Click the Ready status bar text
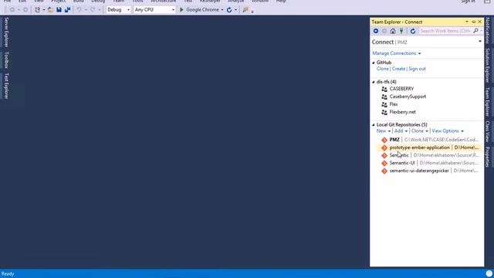The width and height of the screenshot is (494, 278). 8,274
